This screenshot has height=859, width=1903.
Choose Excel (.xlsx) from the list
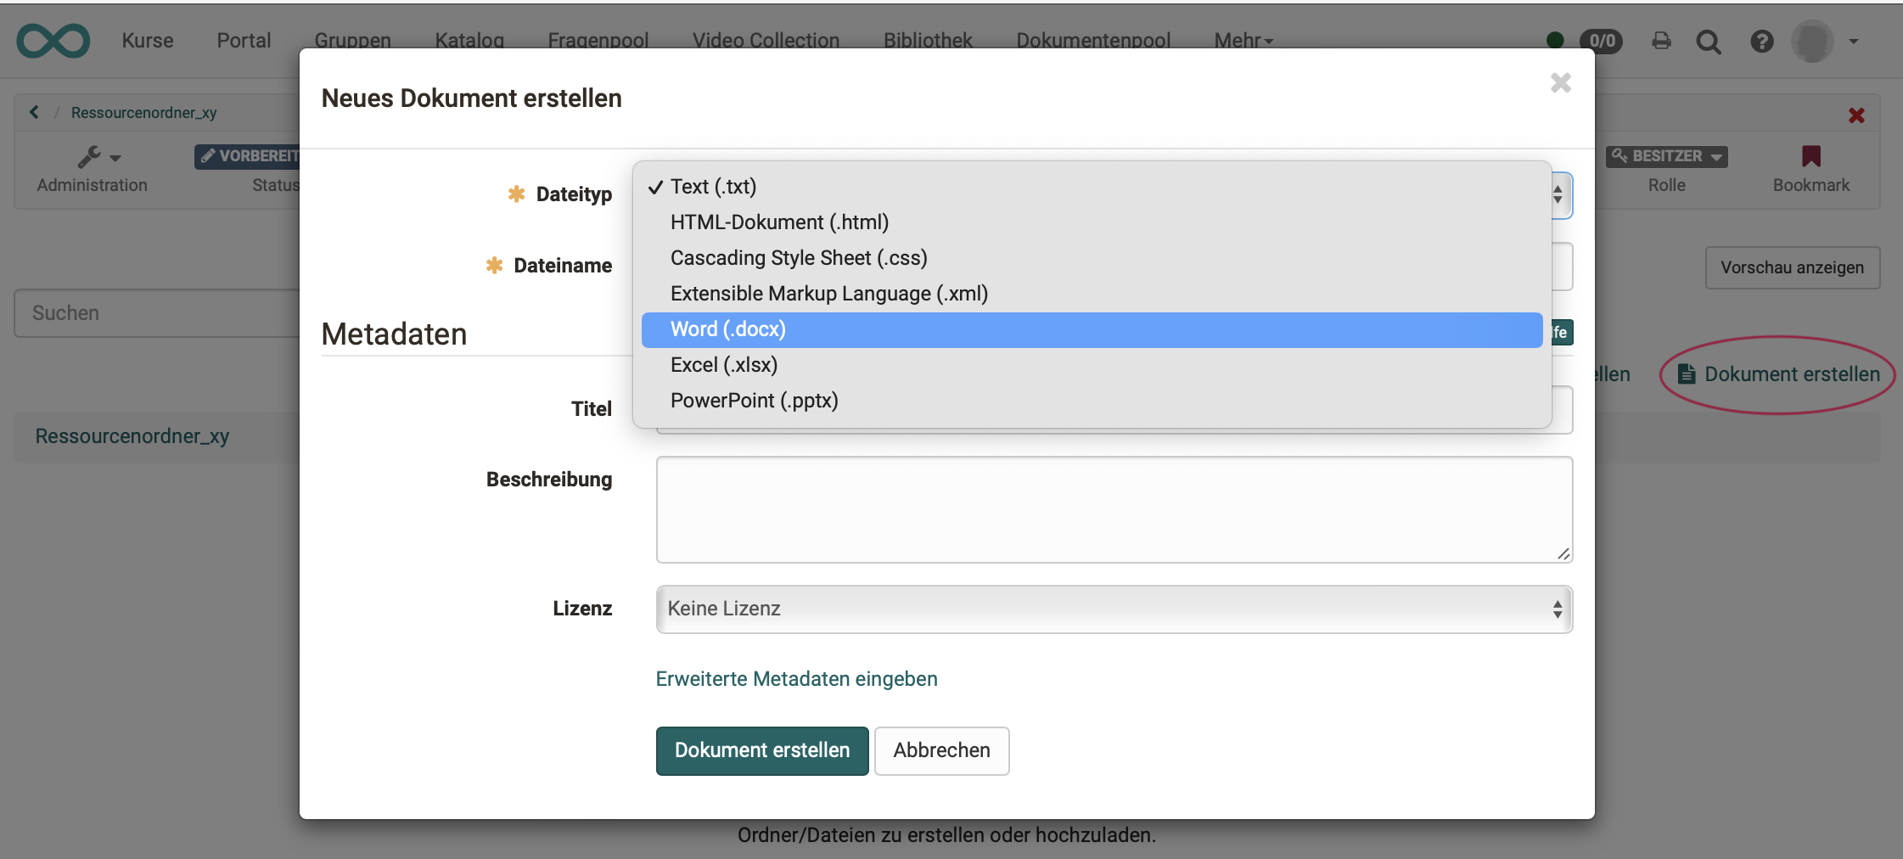[724, 365]
